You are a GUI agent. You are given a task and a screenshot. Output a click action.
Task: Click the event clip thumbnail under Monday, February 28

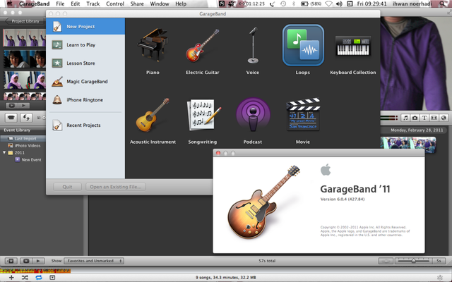(x=408, y=144)
